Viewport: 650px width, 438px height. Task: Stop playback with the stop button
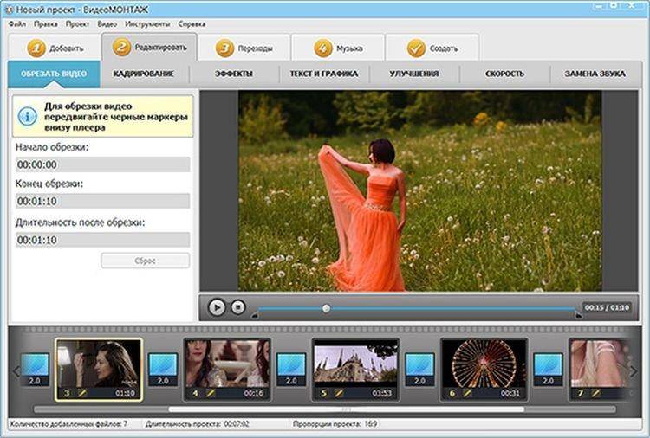pyautogui.click(x=238, y=307)
